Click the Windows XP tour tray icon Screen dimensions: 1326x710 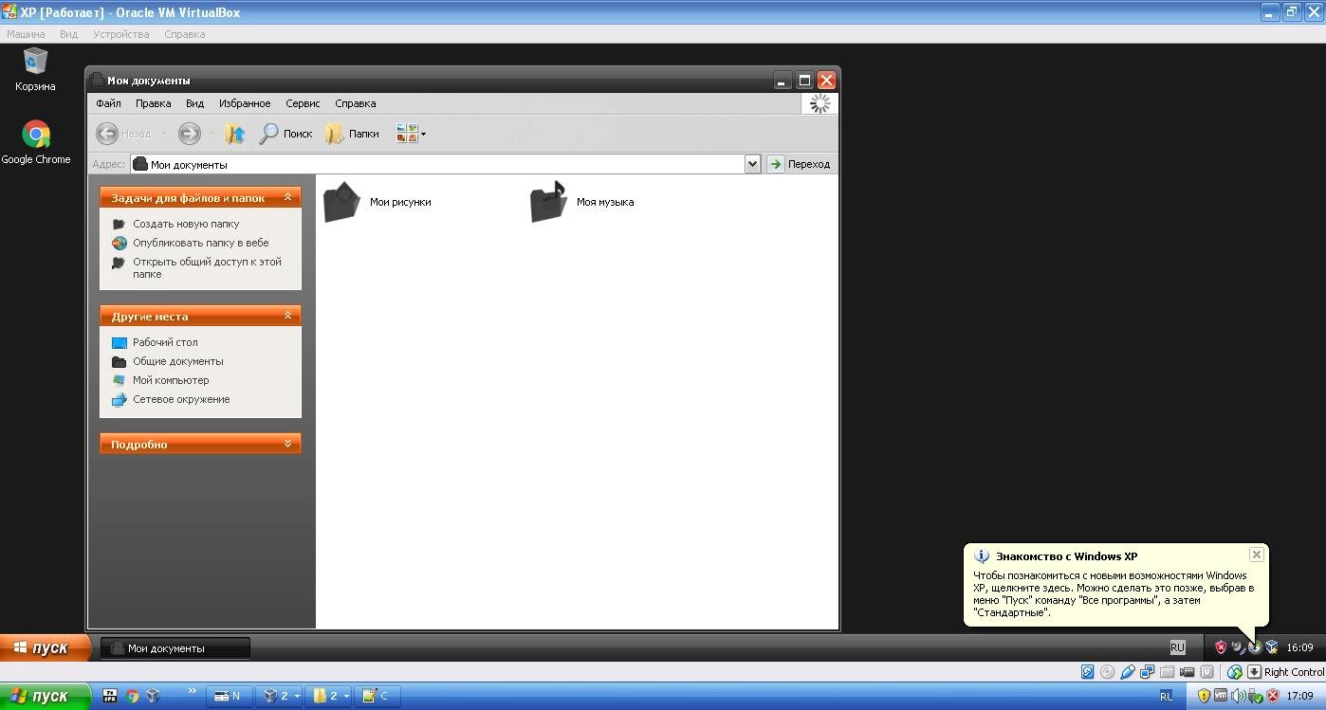click(1256, 647)
